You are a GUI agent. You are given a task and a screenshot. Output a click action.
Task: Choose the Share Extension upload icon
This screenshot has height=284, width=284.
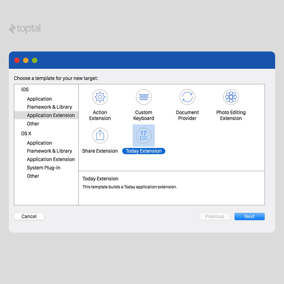[100, 135]
